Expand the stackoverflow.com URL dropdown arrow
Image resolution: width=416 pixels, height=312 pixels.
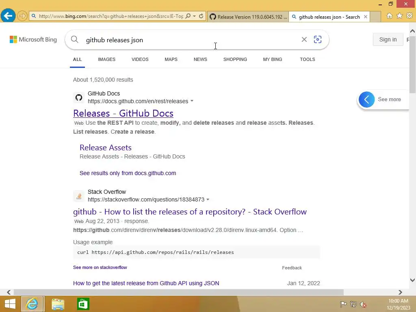click(x=208, y=199)
